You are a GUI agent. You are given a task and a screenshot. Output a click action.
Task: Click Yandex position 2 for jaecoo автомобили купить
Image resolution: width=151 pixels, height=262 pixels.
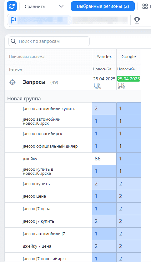tap(104, 108)
